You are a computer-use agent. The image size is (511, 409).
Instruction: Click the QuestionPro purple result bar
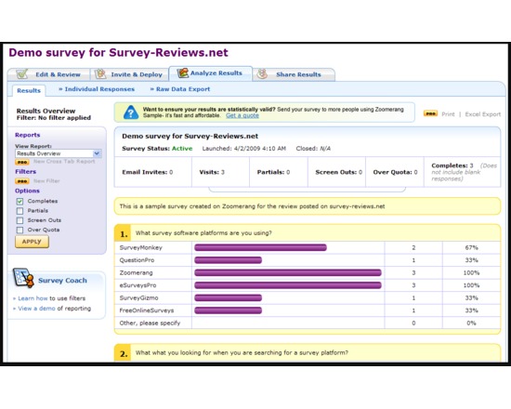point(229,260)
